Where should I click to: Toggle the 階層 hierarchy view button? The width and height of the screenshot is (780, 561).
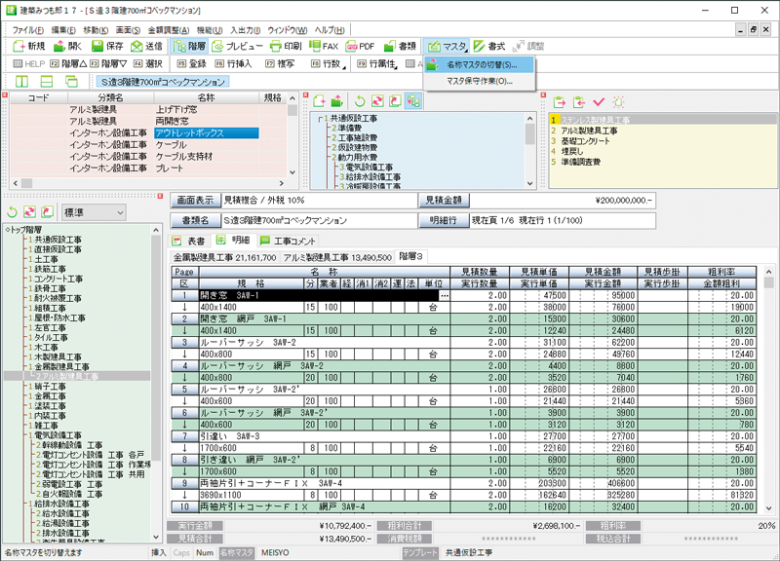click(x=189, y=46)
